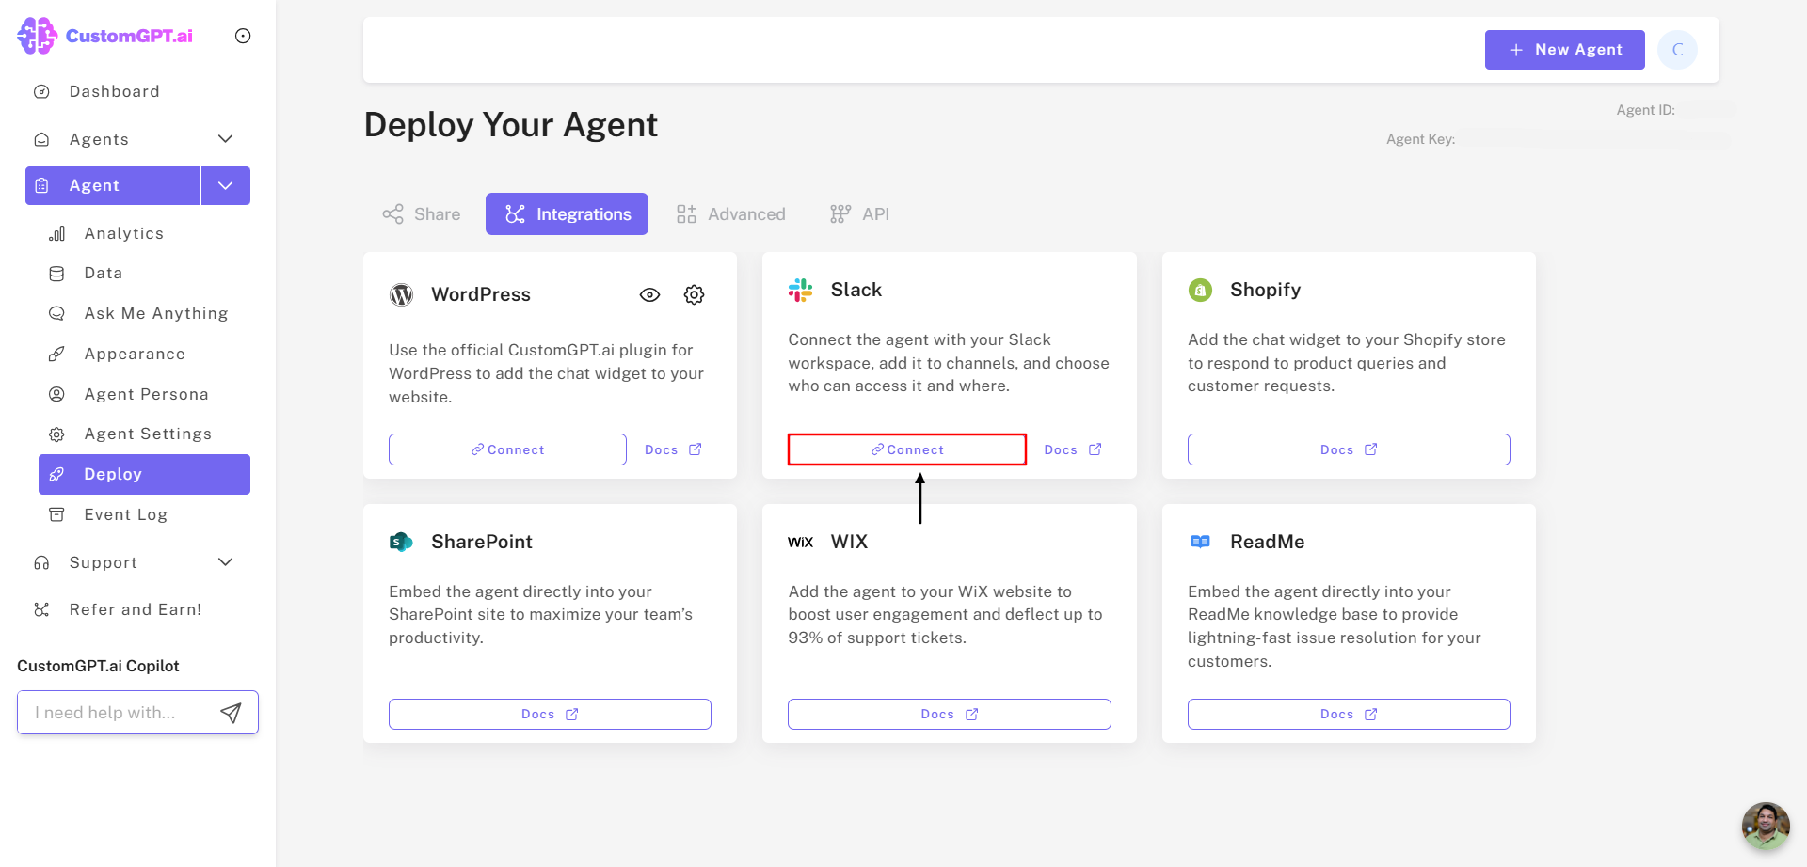Click the Agents sidebar icon
1807x867 pixels.
(41, 139)
